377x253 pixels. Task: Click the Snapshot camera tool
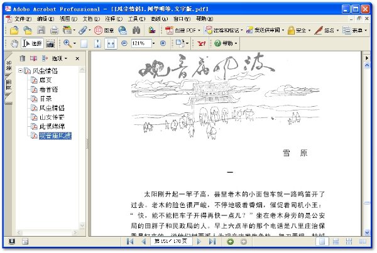[50, 44]
